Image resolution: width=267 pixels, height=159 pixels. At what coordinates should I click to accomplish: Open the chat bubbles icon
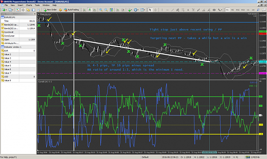tap(264, 10)
